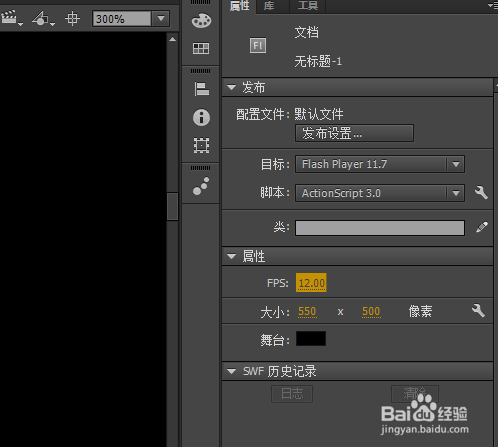Image resolution: width=498 pixels, height=447 pixels.
Task: Click the document size settings wrench
Action: 478,311
